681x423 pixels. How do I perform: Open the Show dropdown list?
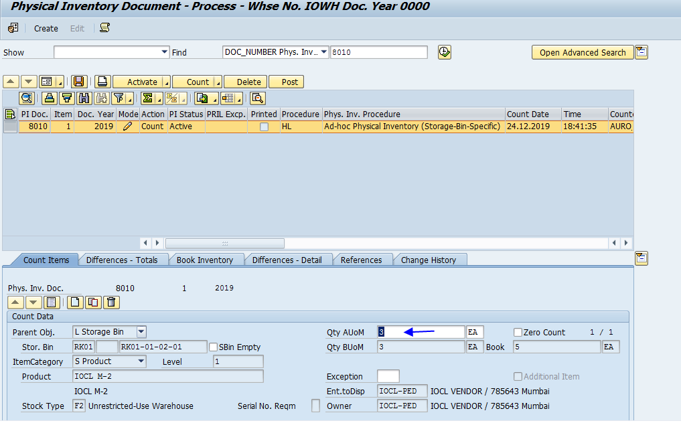164,52
